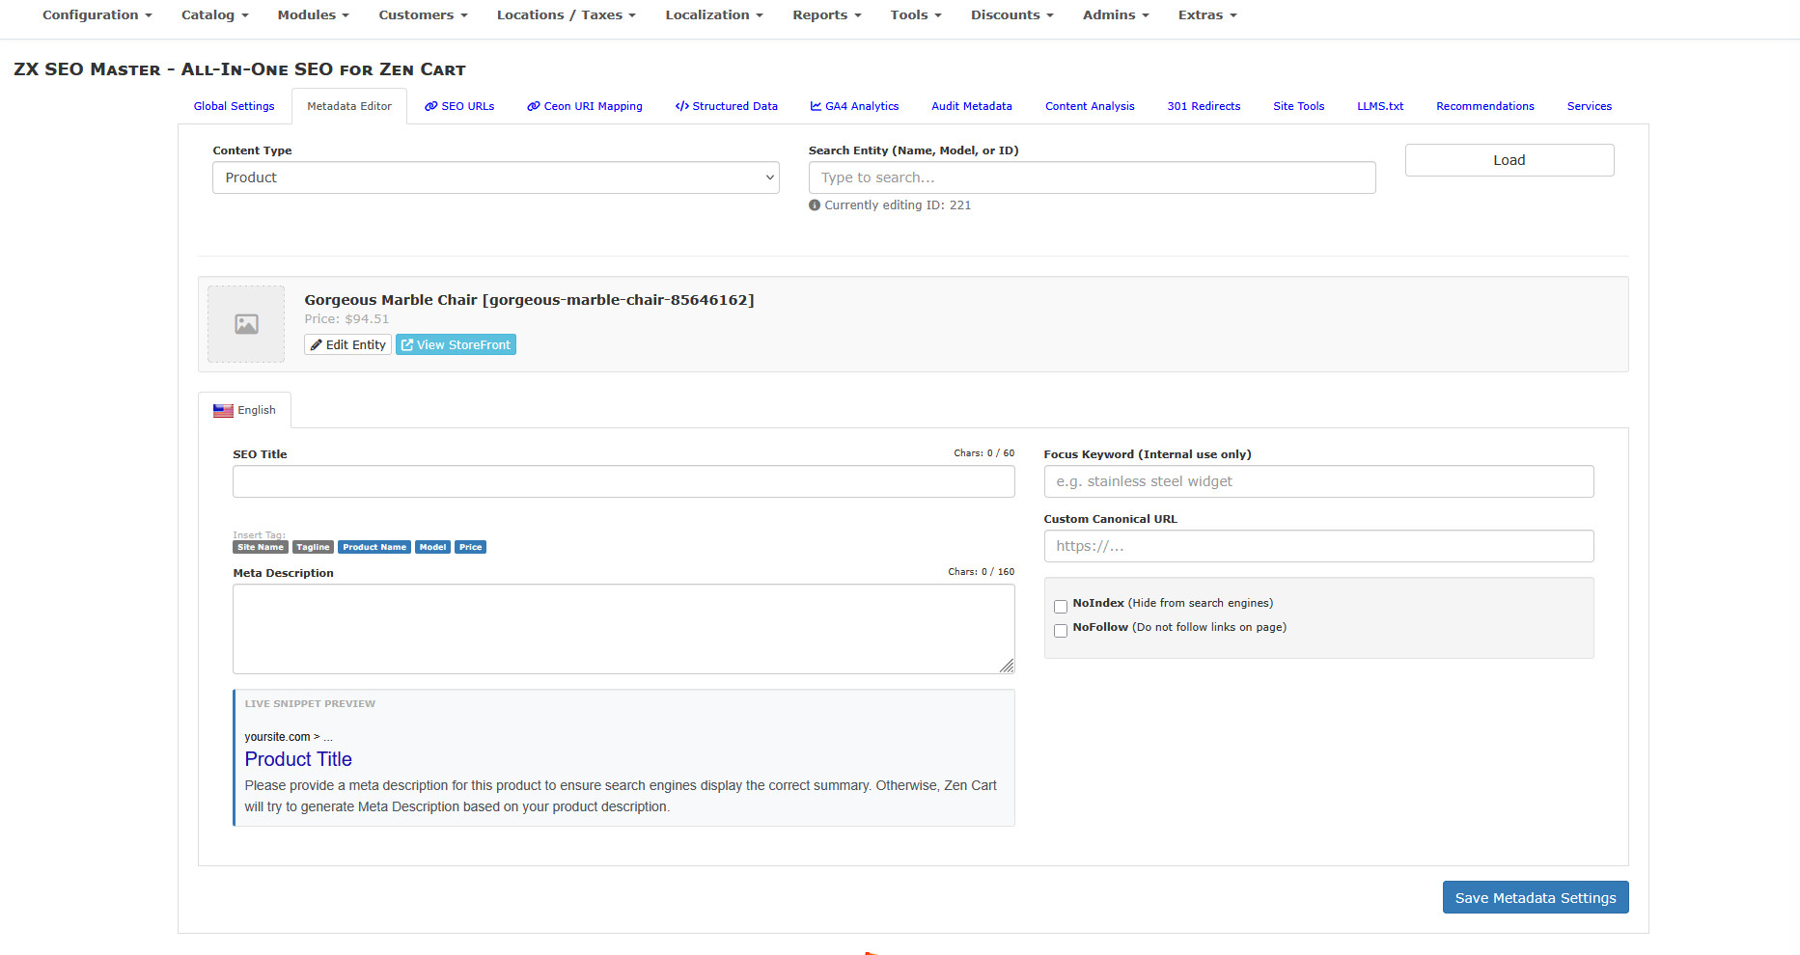Enable the NoIndex checkbox
The width and height of the screenshot is (1800, 955).
click(1061, 607)
